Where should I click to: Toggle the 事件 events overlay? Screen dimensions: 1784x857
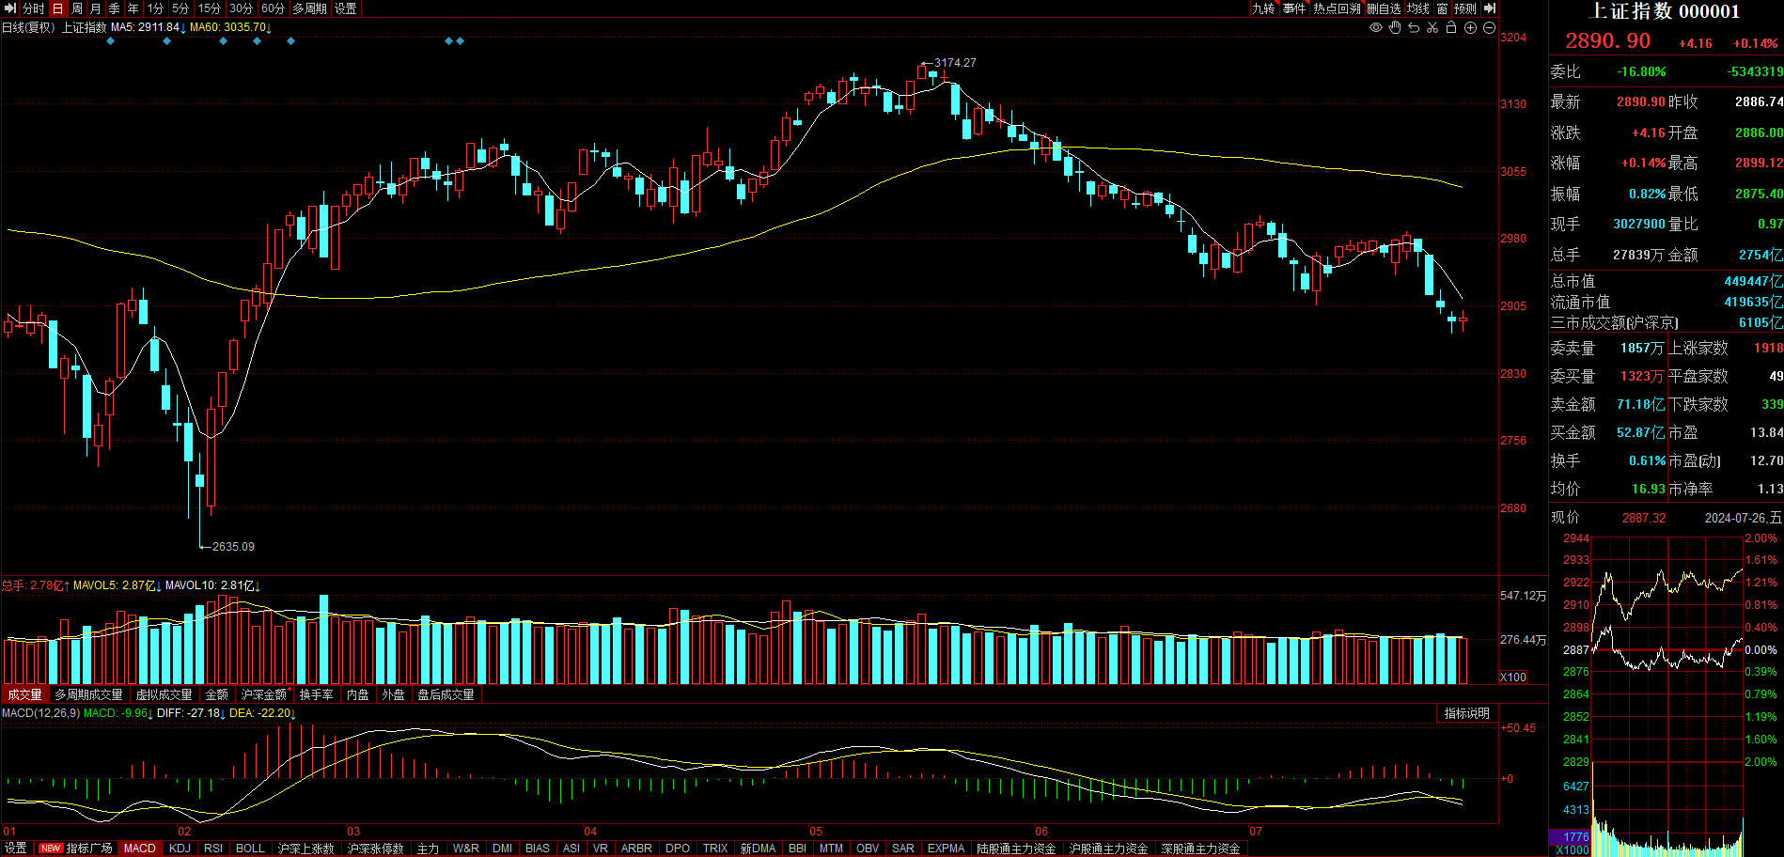[1294, 8]
